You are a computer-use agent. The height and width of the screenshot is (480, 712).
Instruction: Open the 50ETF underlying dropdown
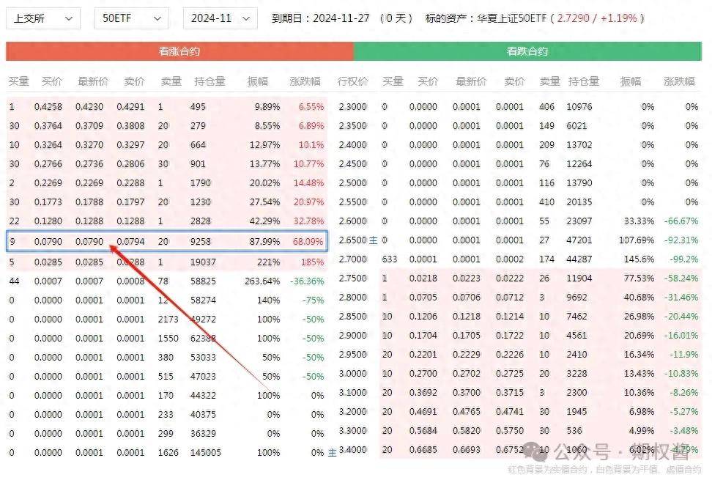tap(132, 18)
